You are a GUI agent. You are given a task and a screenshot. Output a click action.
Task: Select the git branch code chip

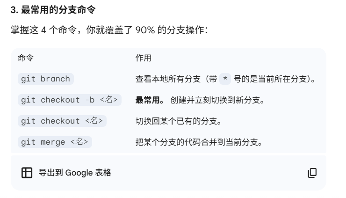coord(46,79)
